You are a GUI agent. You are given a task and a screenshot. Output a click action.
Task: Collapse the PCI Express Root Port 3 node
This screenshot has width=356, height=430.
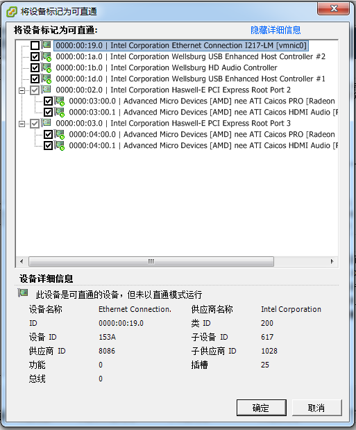point(22,124)
